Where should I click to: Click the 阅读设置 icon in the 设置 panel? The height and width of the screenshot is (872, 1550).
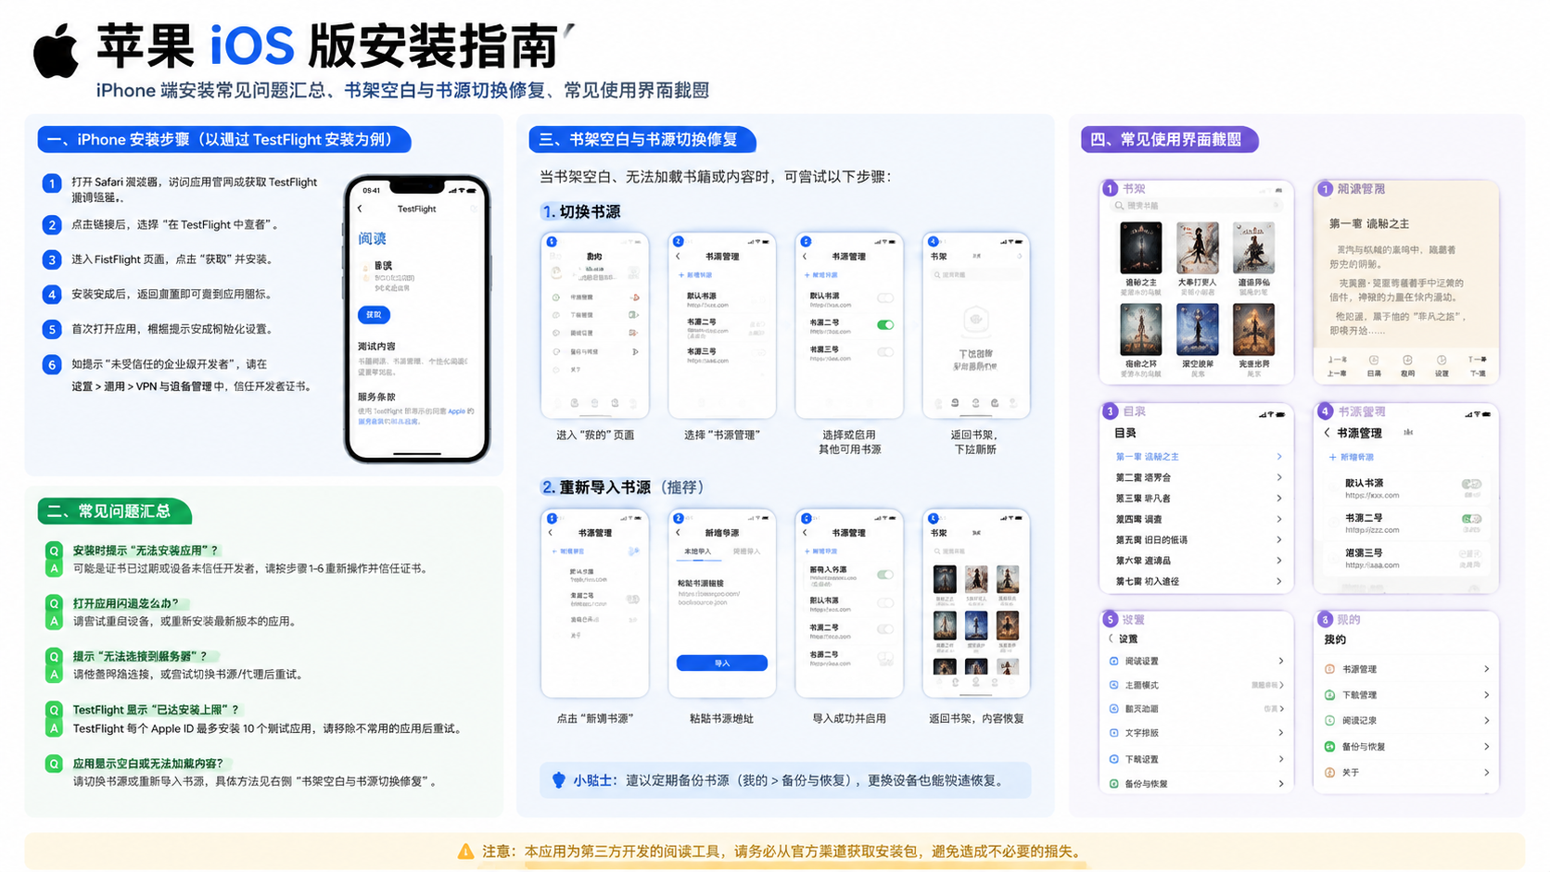pos(1114,661)
